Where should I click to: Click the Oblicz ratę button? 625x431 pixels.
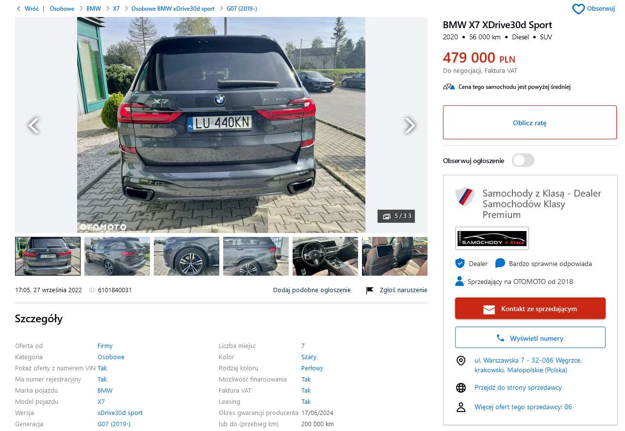click(530, 122)
